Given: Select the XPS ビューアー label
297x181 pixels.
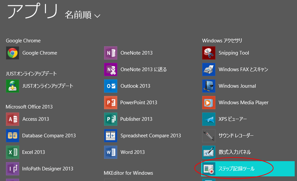Looking at the screenshot, I should tap(233, 119).
